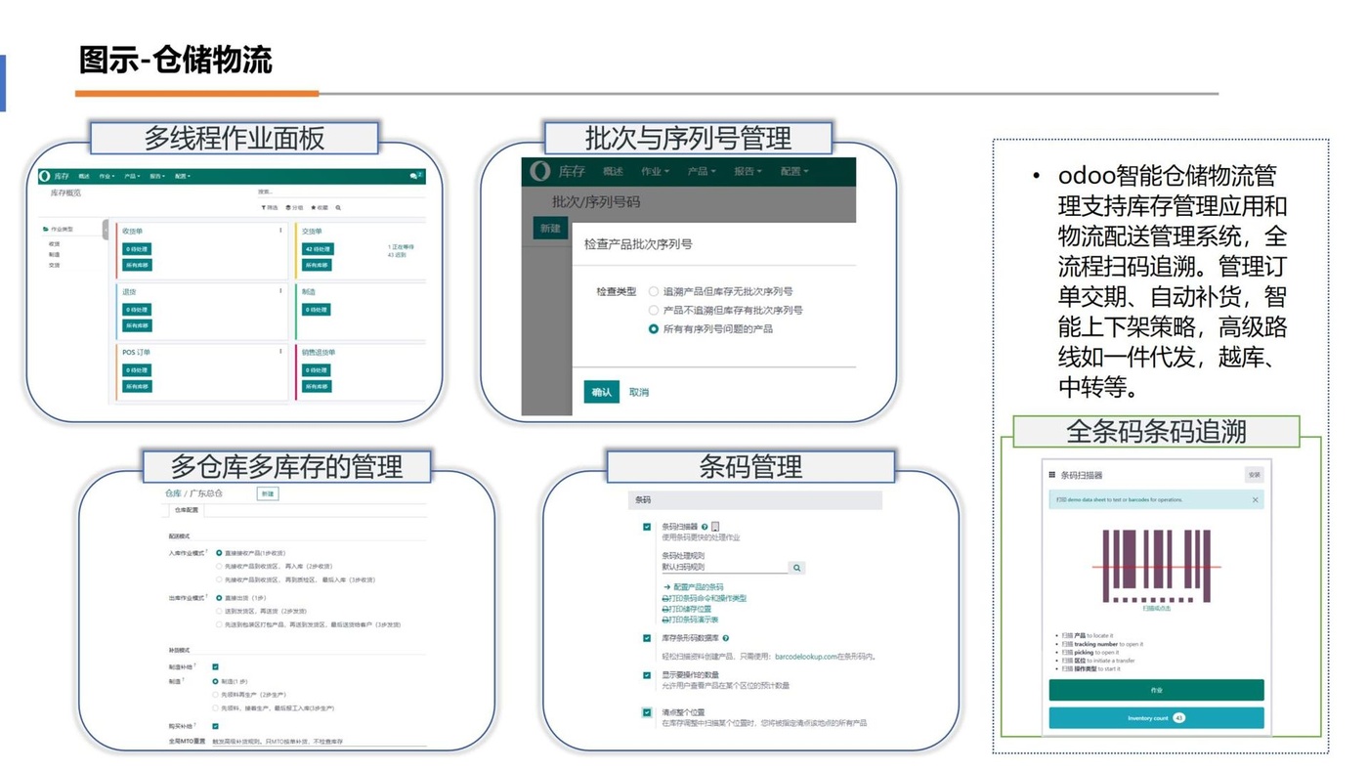Select 交货 in the operation type sidebar
The image size is (1368, 770).
(x=55, y=265)
